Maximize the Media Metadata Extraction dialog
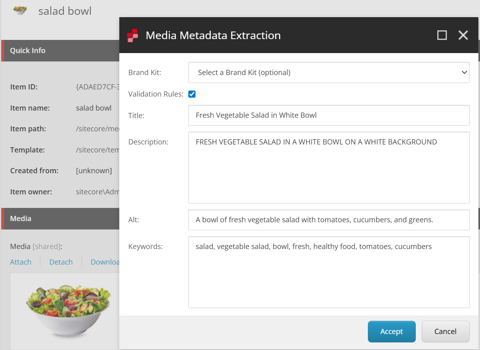Viewport: 480px width, 350px height. coord(442,36)
